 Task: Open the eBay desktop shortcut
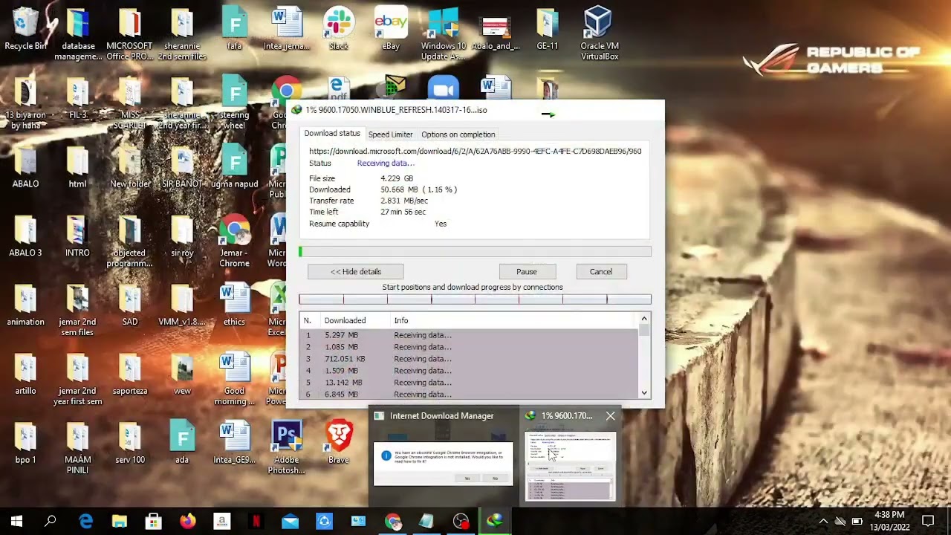pos(391,28)
